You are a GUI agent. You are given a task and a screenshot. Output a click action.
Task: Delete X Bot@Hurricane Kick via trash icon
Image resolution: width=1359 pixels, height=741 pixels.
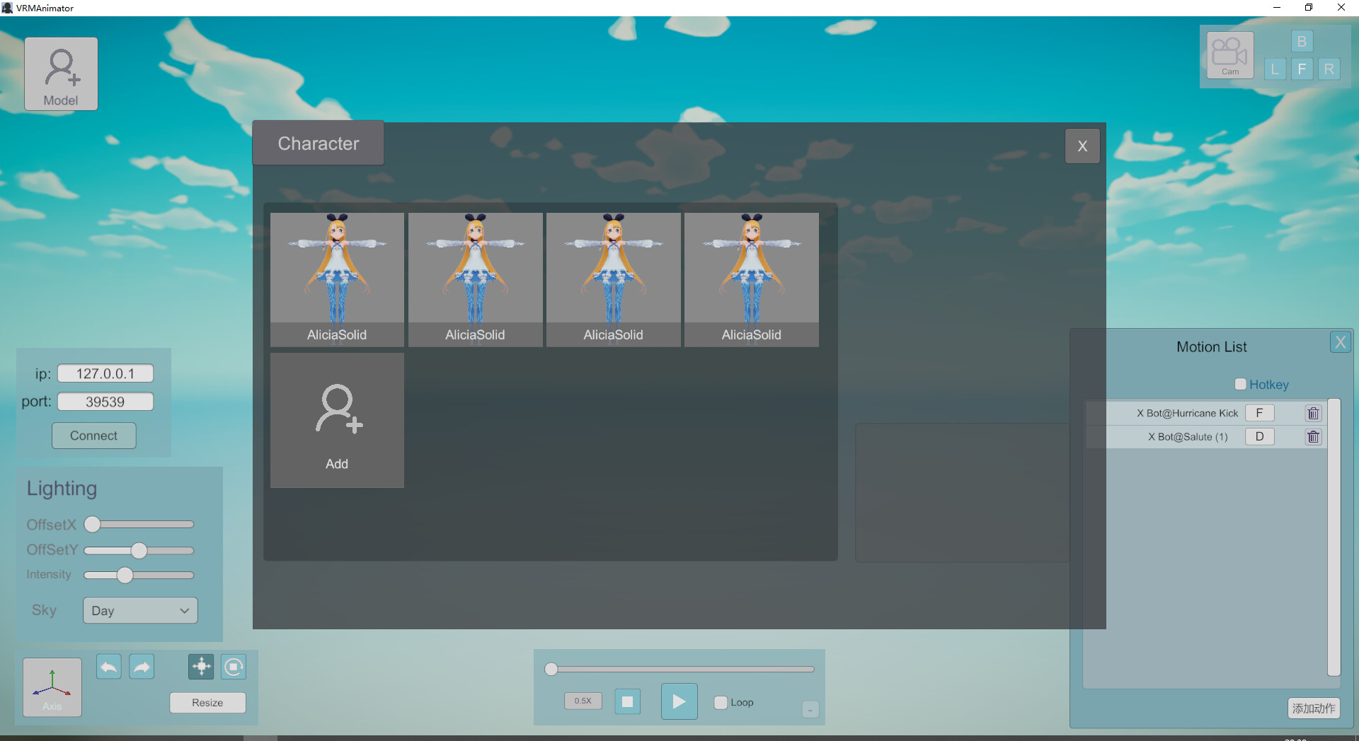coord(1312,413)
